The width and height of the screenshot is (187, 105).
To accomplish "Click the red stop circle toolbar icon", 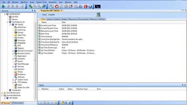I will click(57, 6).
